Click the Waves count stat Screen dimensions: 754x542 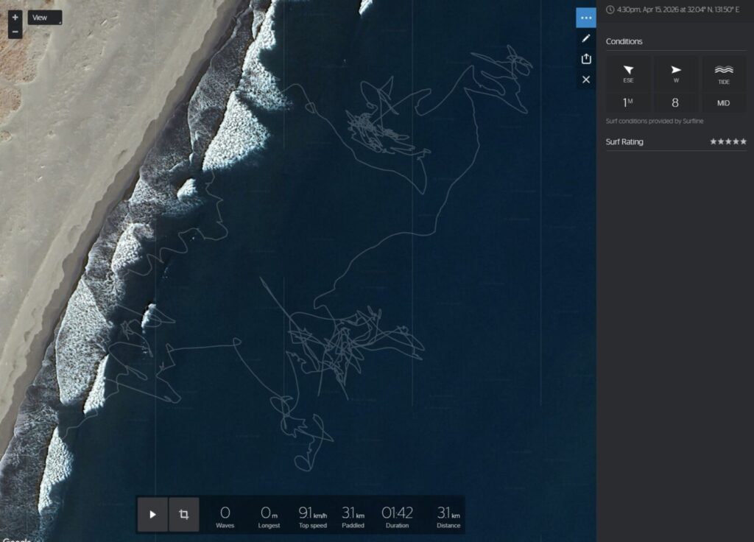point(225,515)
